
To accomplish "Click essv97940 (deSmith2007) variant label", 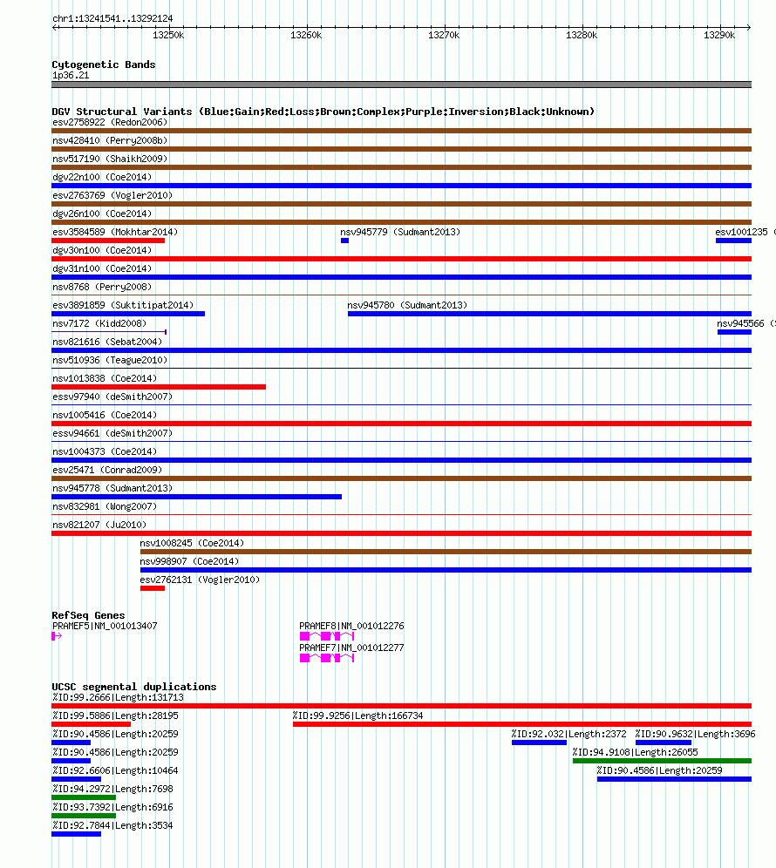I will (x=112, y=397).
